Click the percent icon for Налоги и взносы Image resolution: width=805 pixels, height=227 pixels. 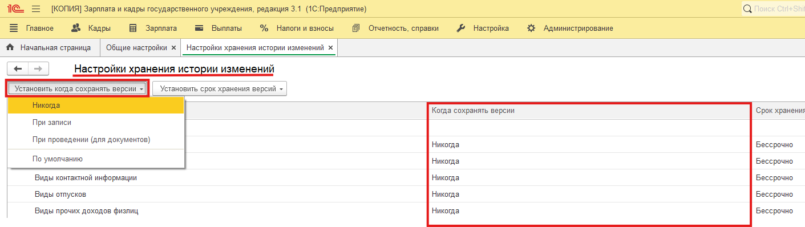coord(264,28)
